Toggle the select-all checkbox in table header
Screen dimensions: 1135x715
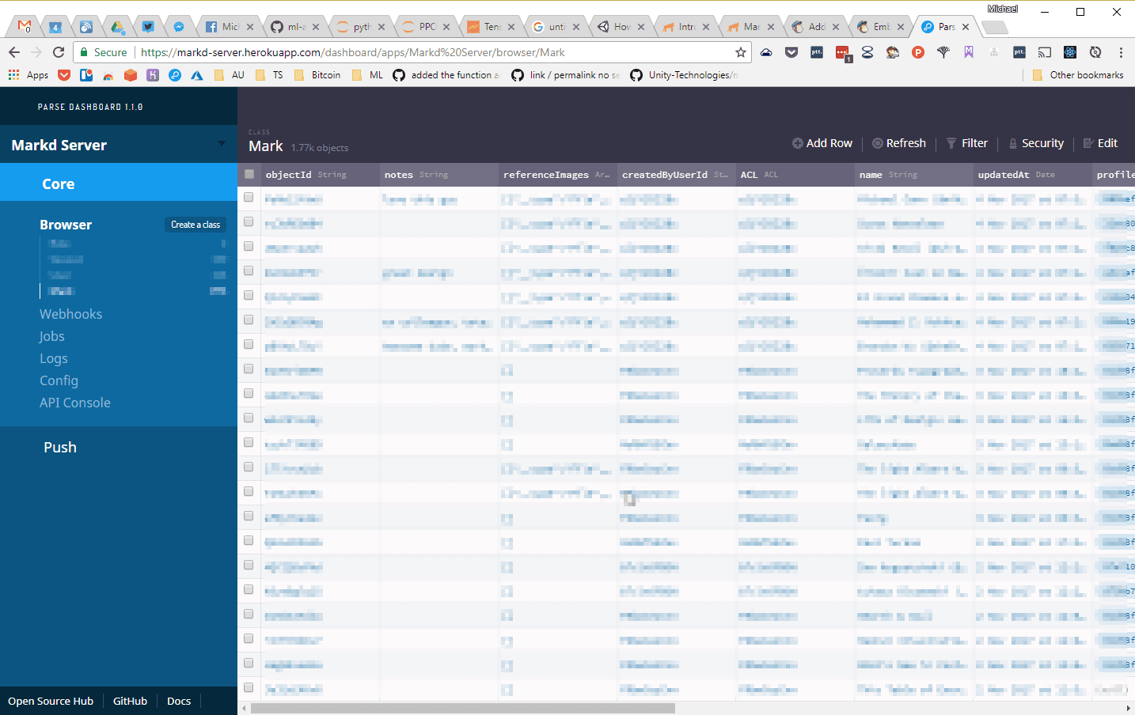(x=249, y=174)
